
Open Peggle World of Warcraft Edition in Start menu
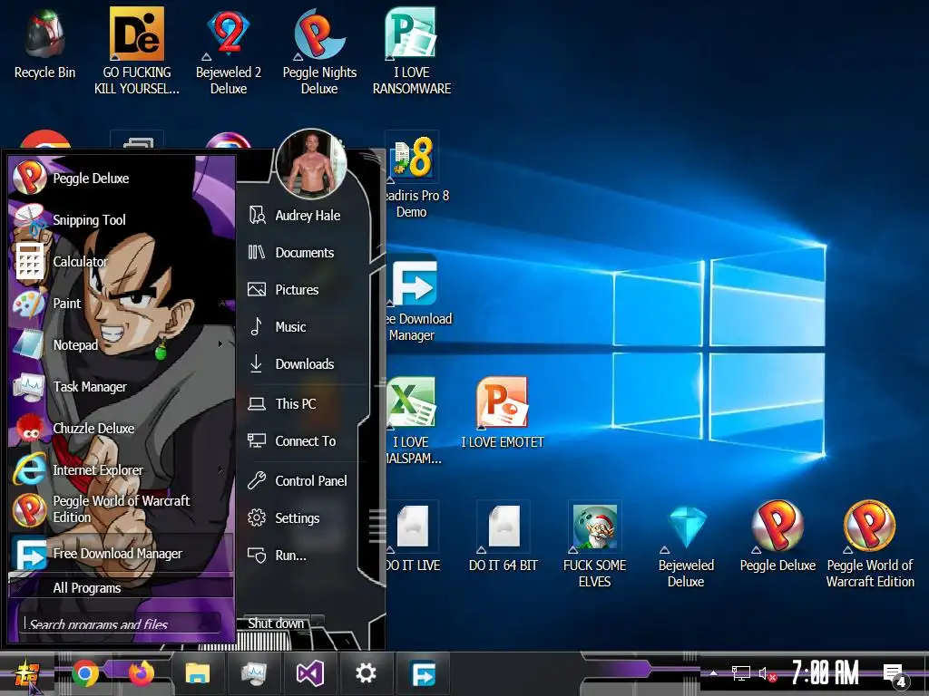click(x=121, y=509)
